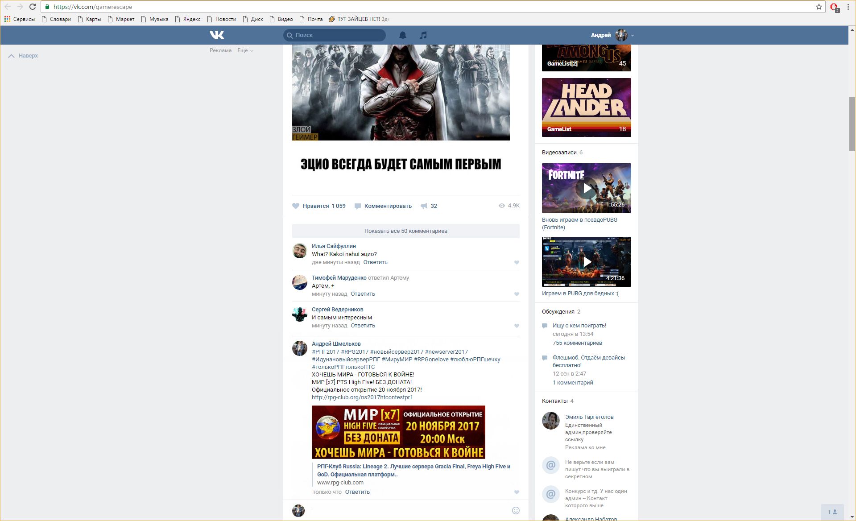Like Сергей Ведерников's comment heart
Viewport: 856px width, 521px height.
(x=517, y=326)
